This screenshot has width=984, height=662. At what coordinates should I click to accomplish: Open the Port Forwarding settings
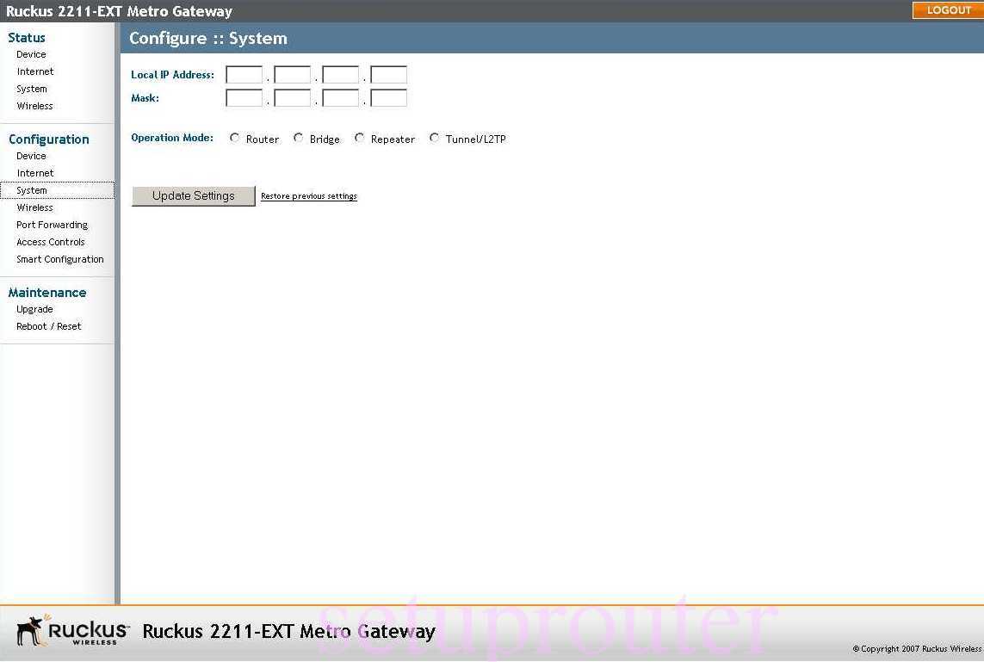tap(52, 225)
